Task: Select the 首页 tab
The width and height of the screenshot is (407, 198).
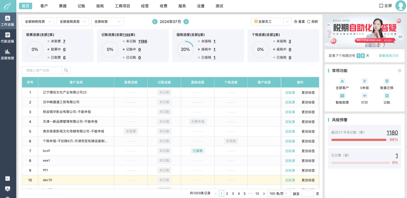Action: [x=26, y=6]
